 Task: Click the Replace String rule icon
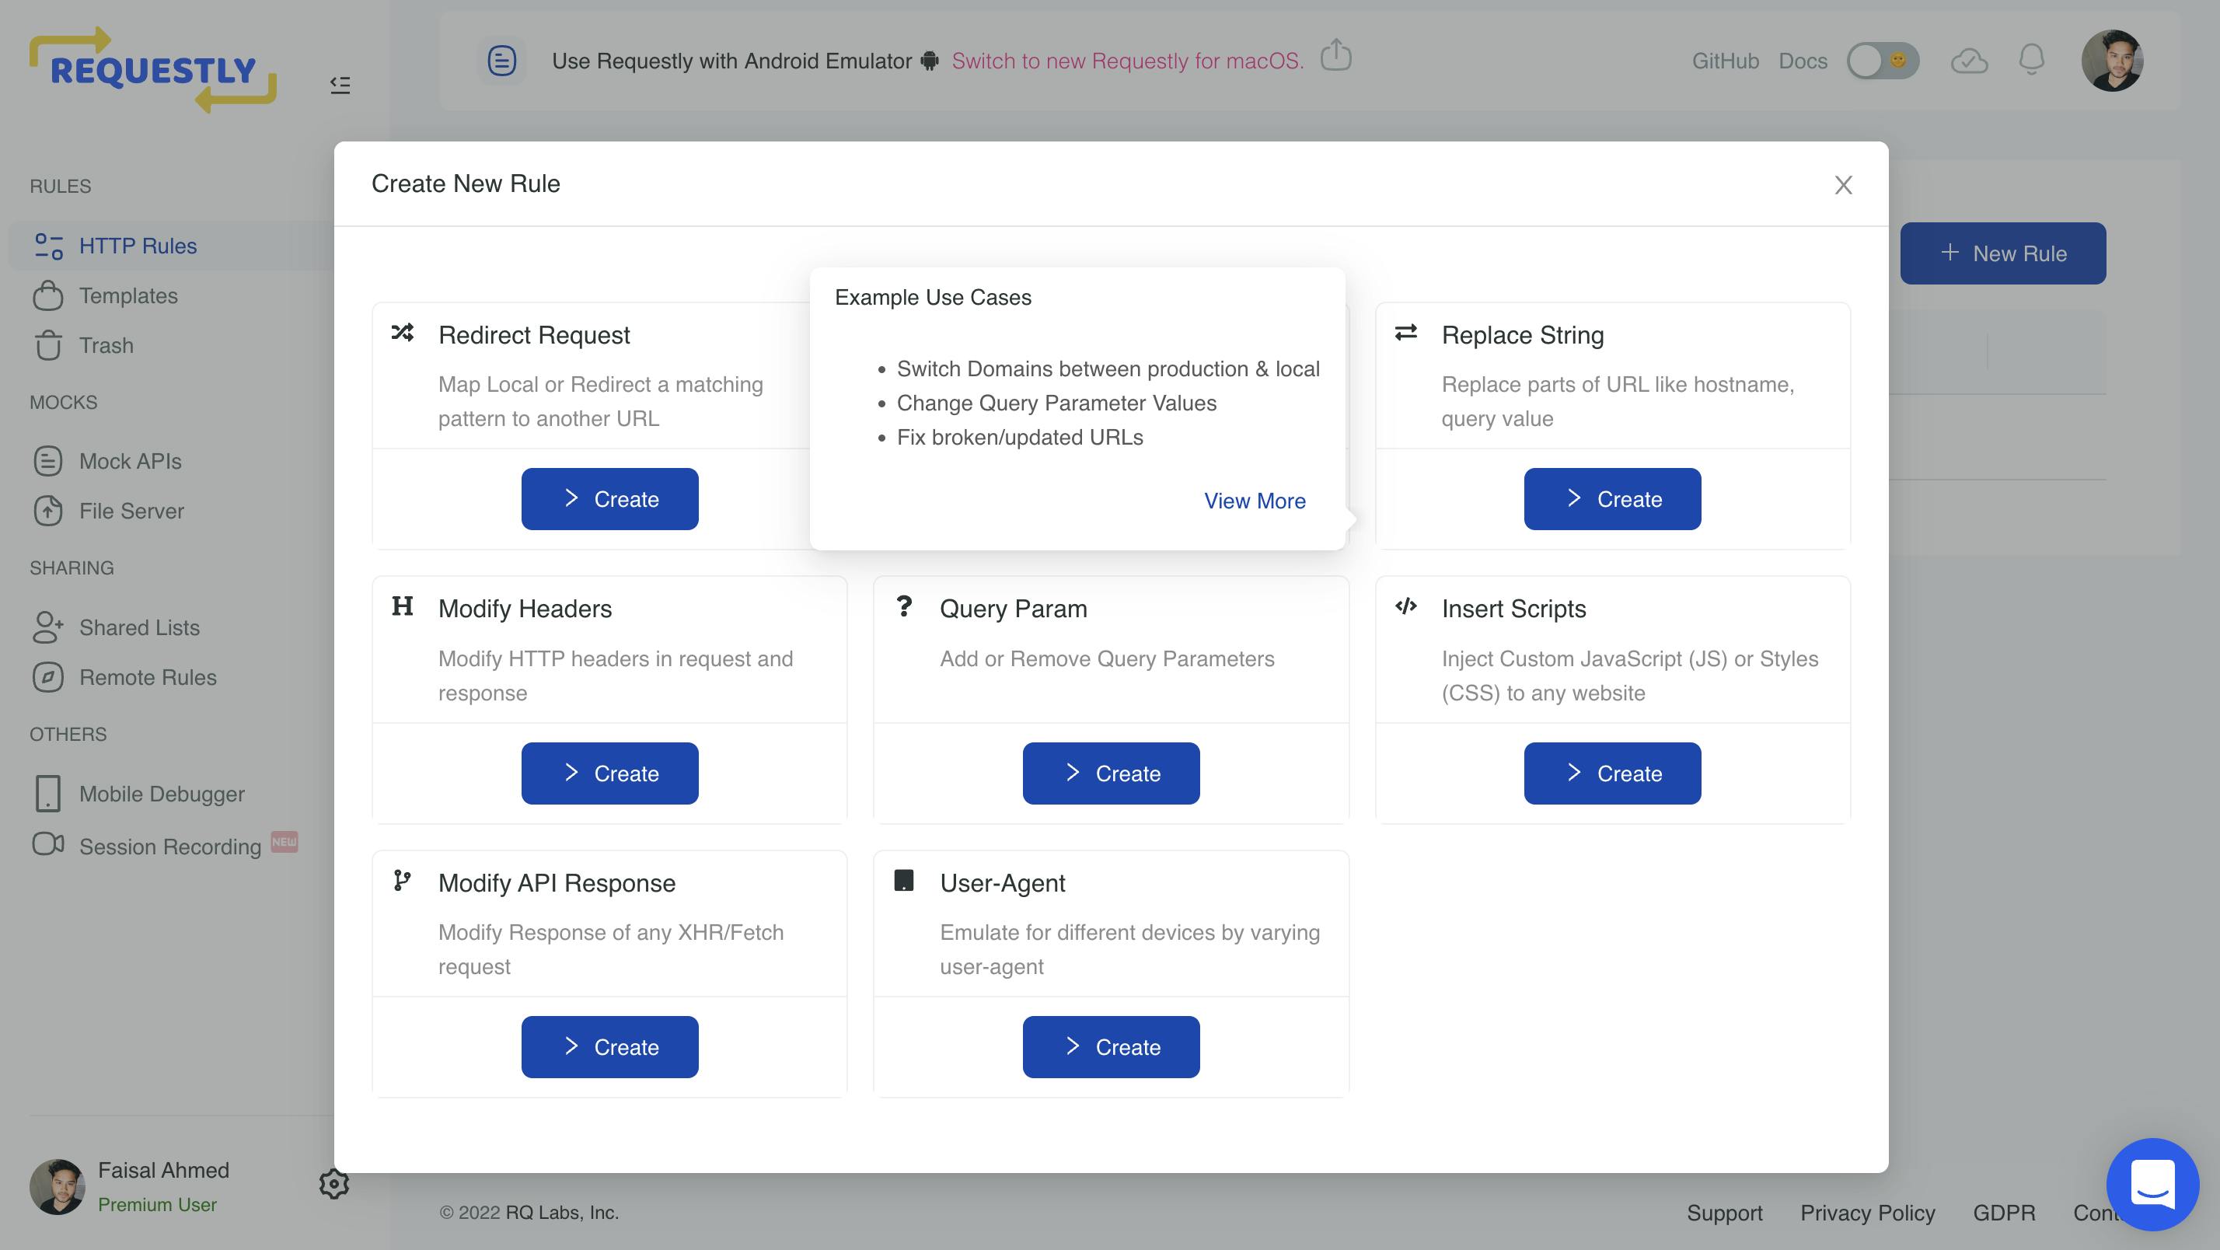1406,331
